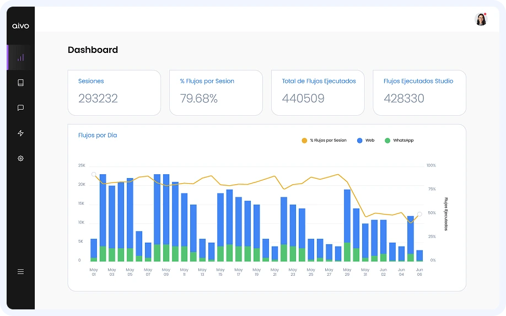This screenshot has height=316, width=506.
Task: Click the Flujos por Día chart title
Action: coord(98,135)
